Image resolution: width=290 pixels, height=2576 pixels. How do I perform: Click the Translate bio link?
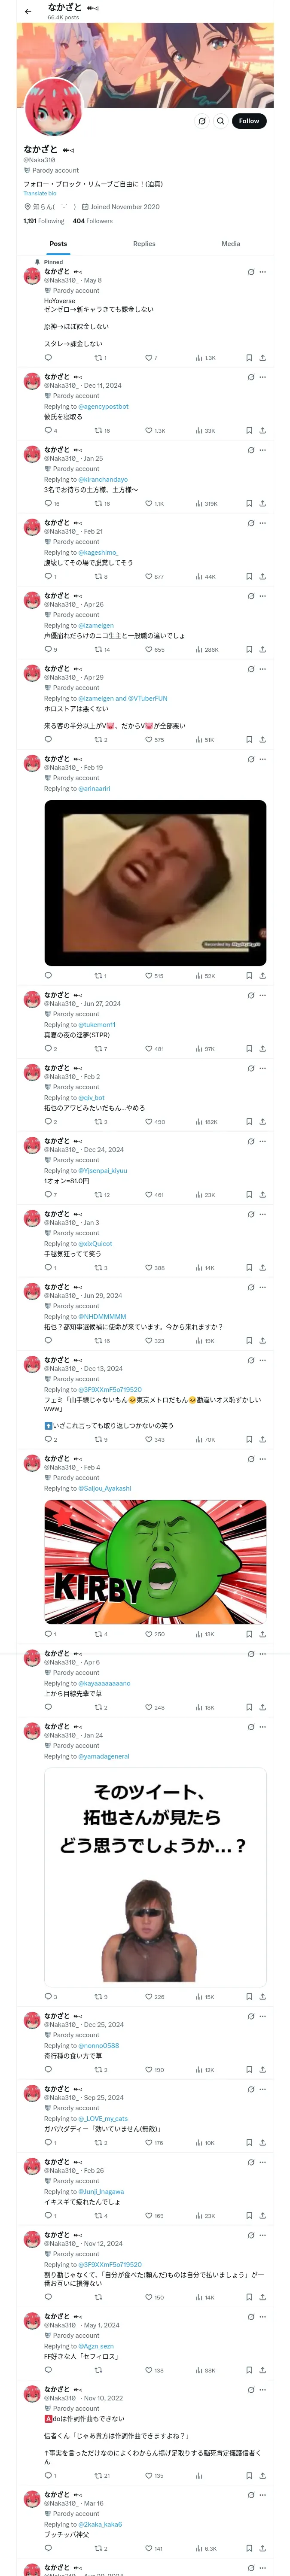click(x=40, y=193)
